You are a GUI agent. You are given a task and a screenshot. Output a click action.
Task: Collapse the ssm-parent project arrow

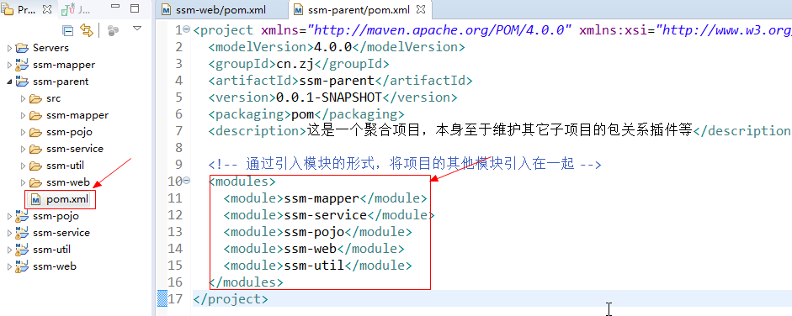pos(9,82)
